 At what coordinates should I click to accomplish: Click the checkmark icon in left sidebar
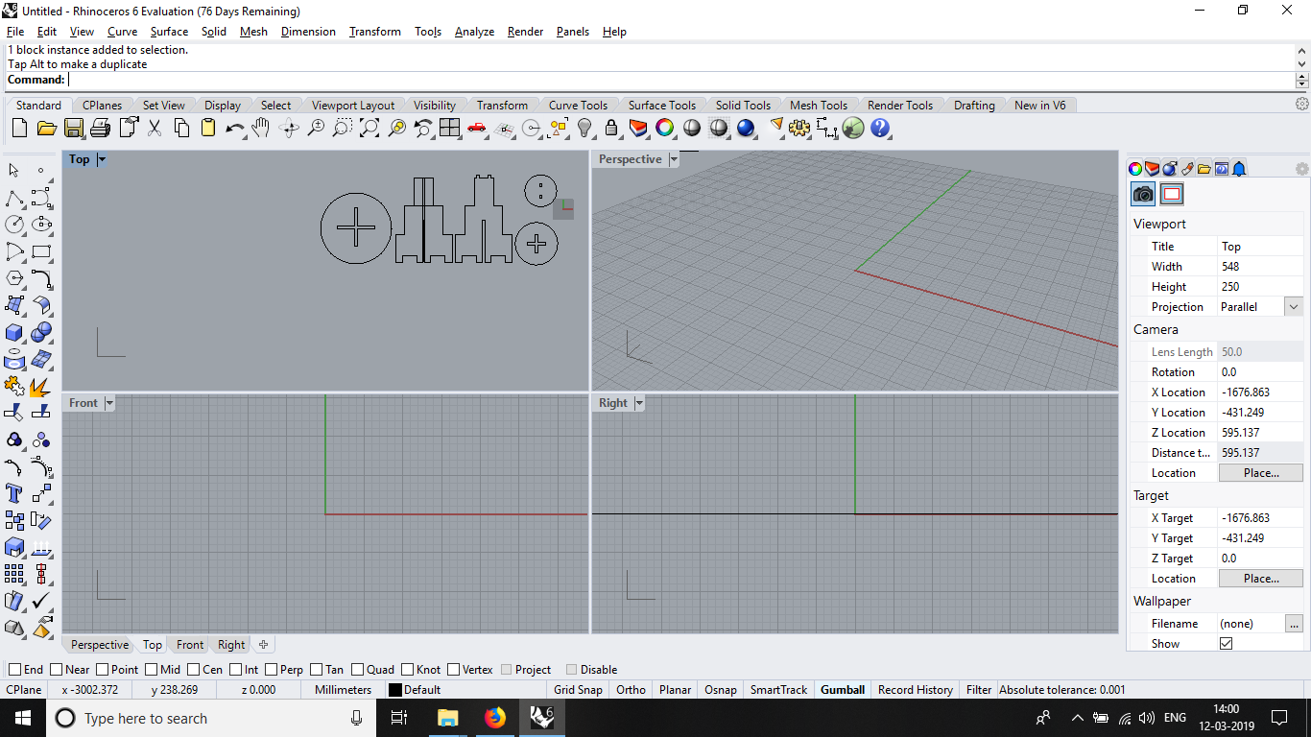pyautogui.click(x=41, y=601)
